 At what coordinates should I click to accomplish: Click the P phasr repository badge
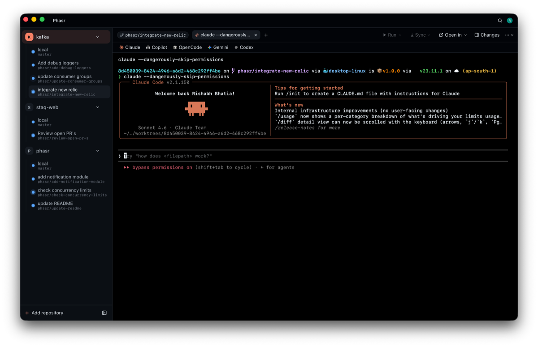tap(29, 151)
